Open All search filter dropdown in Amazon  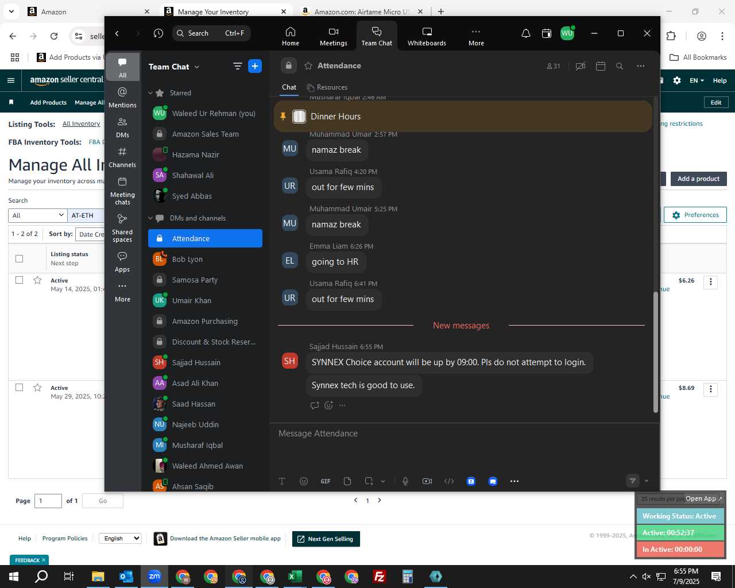point(38,215)
